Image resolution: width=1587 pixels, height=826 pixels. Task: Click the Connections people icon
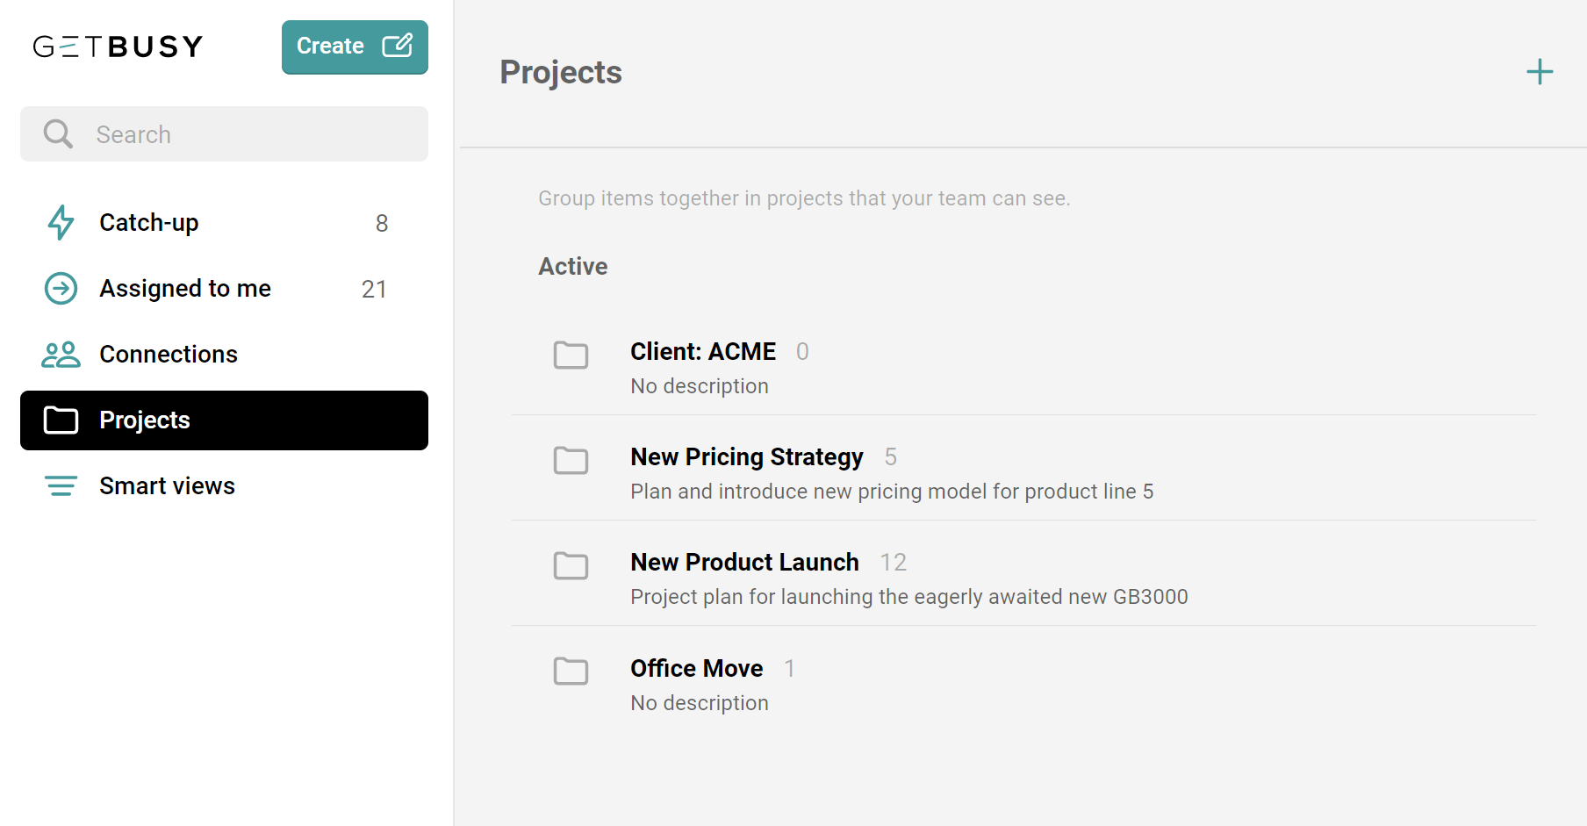[61, 354]
